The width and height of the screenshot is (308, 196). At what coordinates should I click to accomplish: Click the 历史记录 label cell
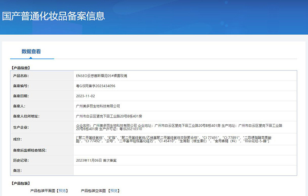click(42, 161)
